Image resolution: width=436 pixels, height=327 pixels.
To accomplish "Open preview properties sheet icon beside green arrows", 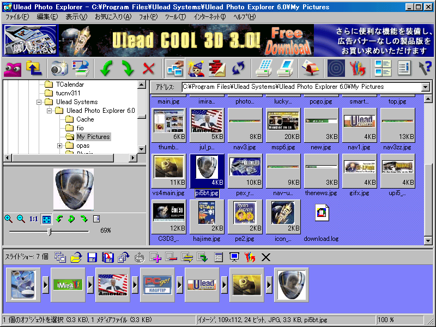I will 96,219.
